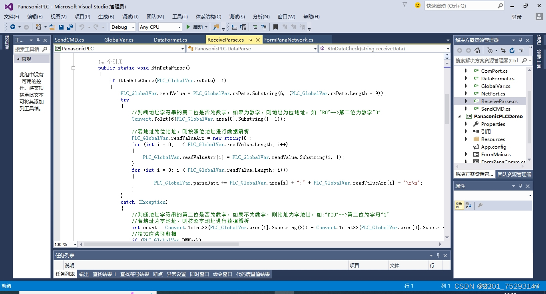Click the pending changes filter clock icon
Image resolution: width=546 pixels, height=294 pixels.
coord(490,50)
